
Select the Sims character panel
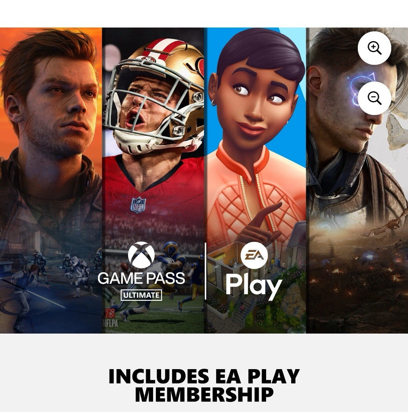click(255, 180)
